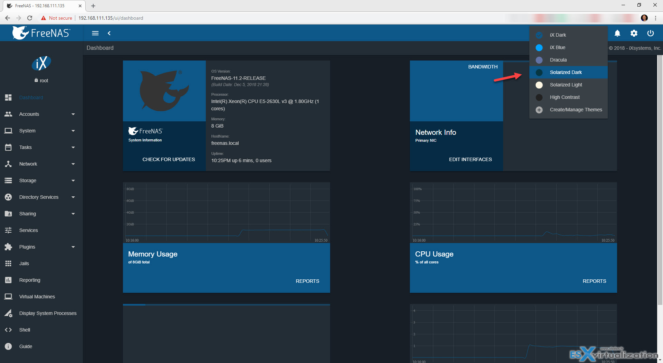
Task: Click the Guide info icon
Action: [x=8, y=346]
